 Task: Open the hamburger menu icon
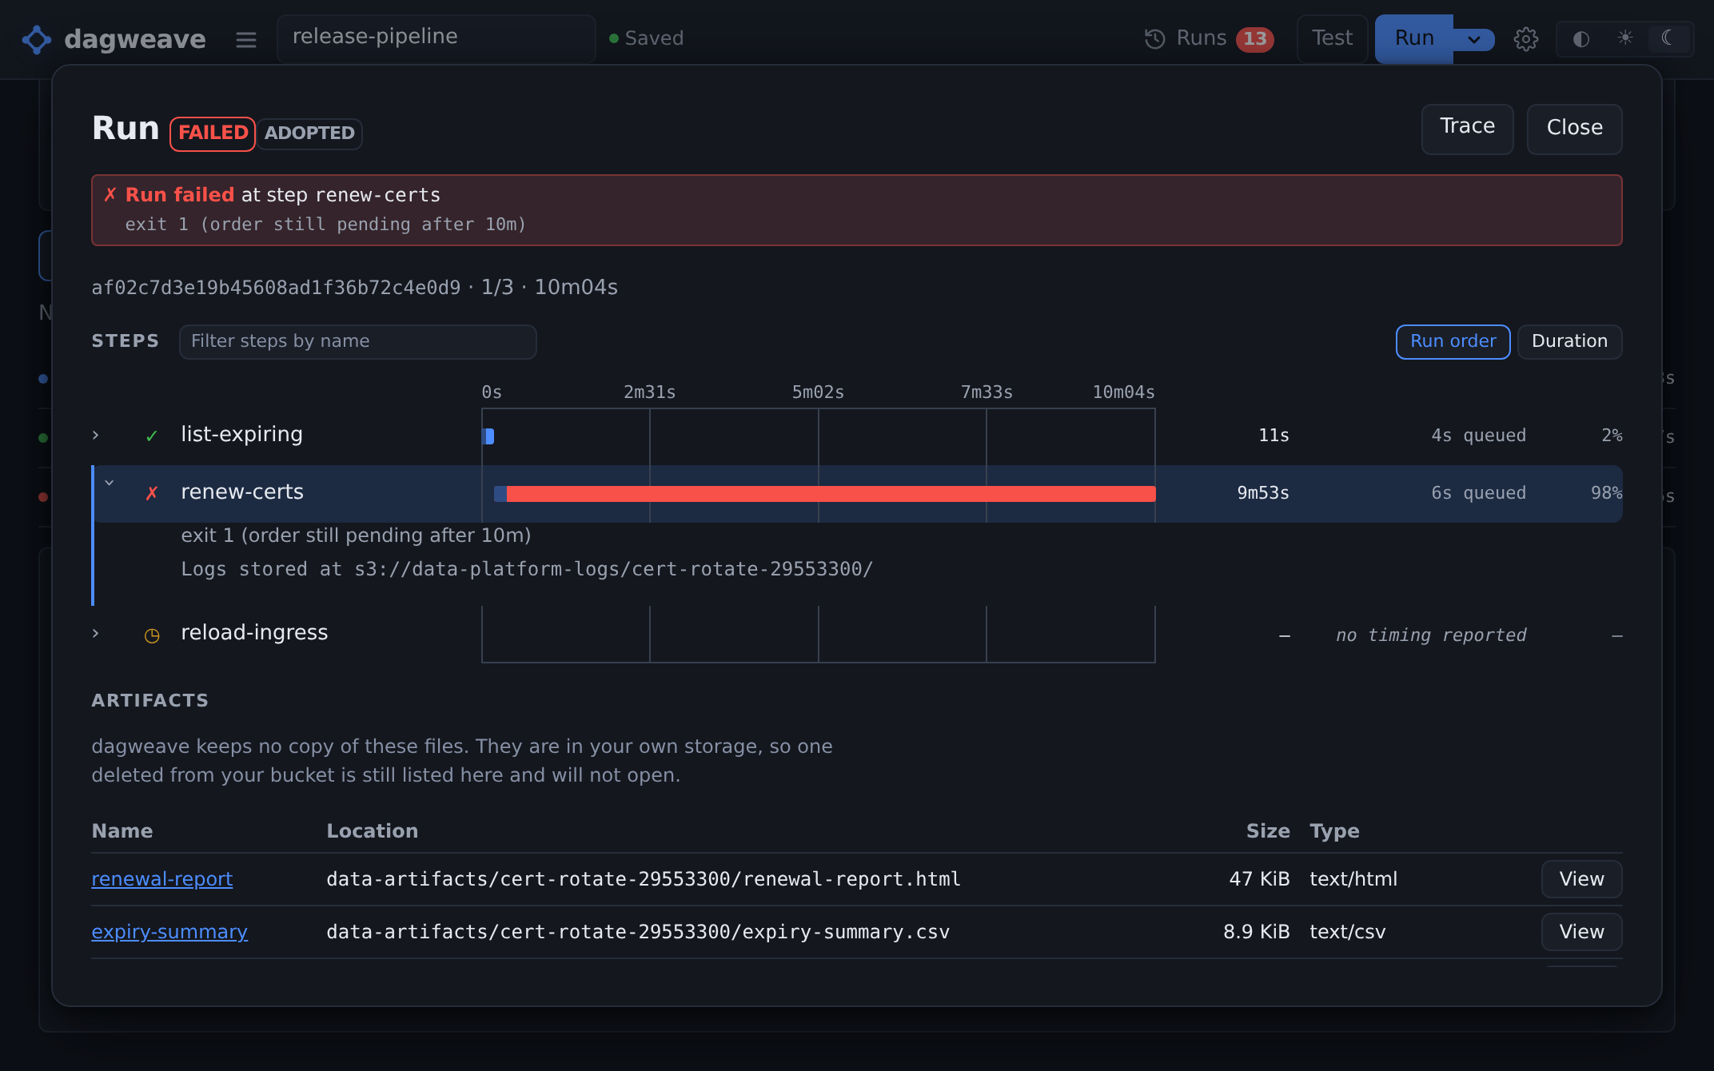[x=246, y=39]
